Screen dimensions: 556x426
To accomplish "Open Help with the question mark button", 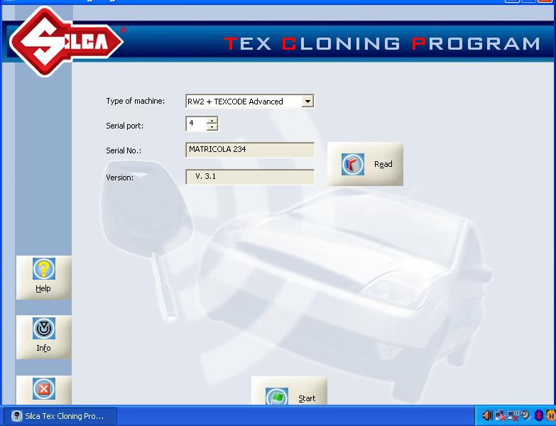I will click(x=43, y=278).
